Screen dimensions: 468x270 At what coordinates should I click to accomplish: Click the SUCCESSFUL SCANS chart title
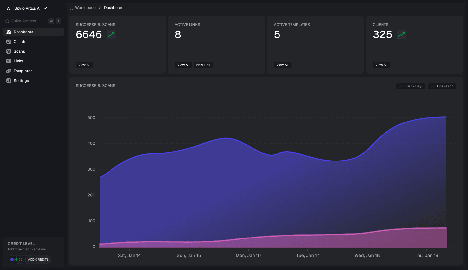(96, 86)
